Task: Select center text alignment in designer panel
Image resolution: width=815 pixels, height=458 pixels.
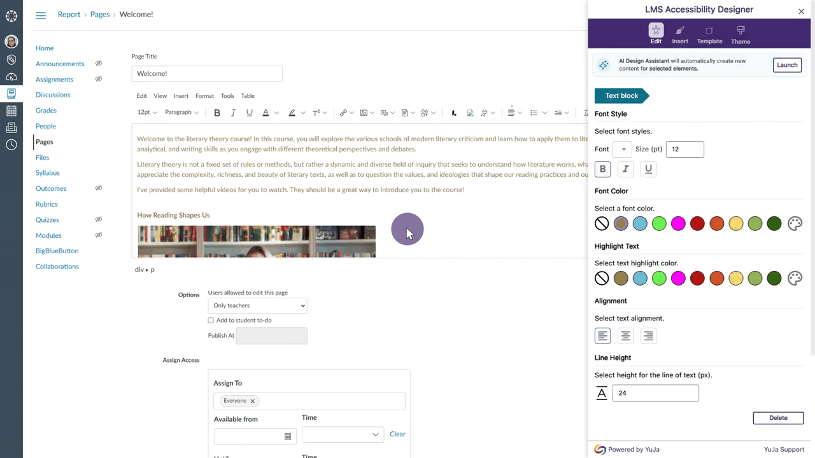Action: pyautogui.click(x=625, y=336)
